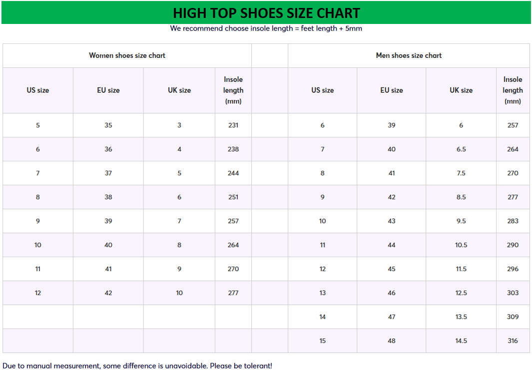Select the Men shoes size chart header
The image size is (532, 370).
409,55
